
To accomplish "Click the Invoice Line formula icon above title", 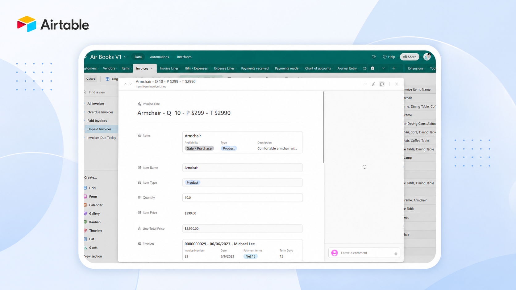I will [139, 104].
